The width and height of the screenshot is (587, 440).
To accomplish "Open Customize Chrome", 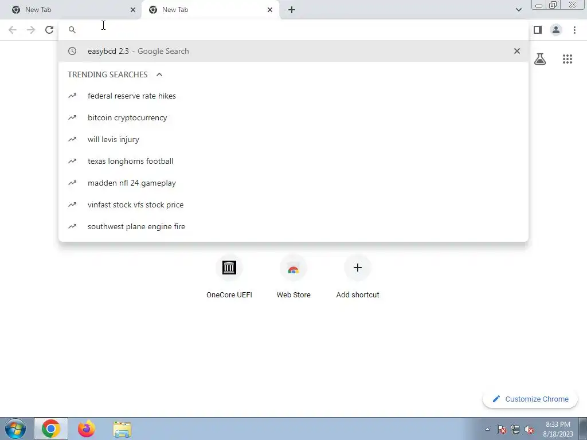I will point(530,399).
